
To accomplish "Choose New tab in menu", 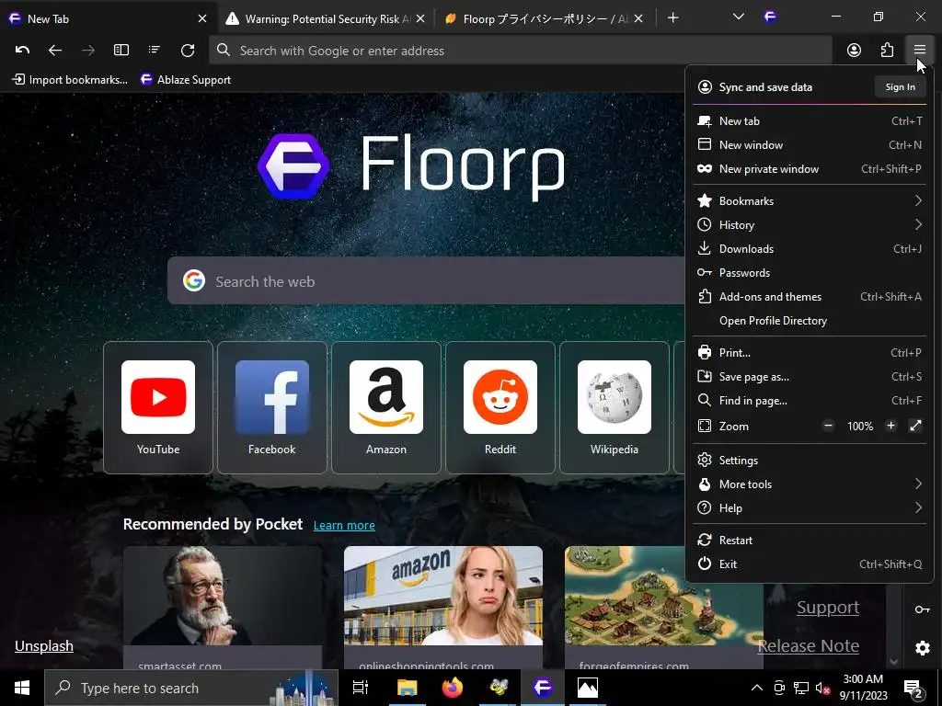I will [x=810, y=120].
